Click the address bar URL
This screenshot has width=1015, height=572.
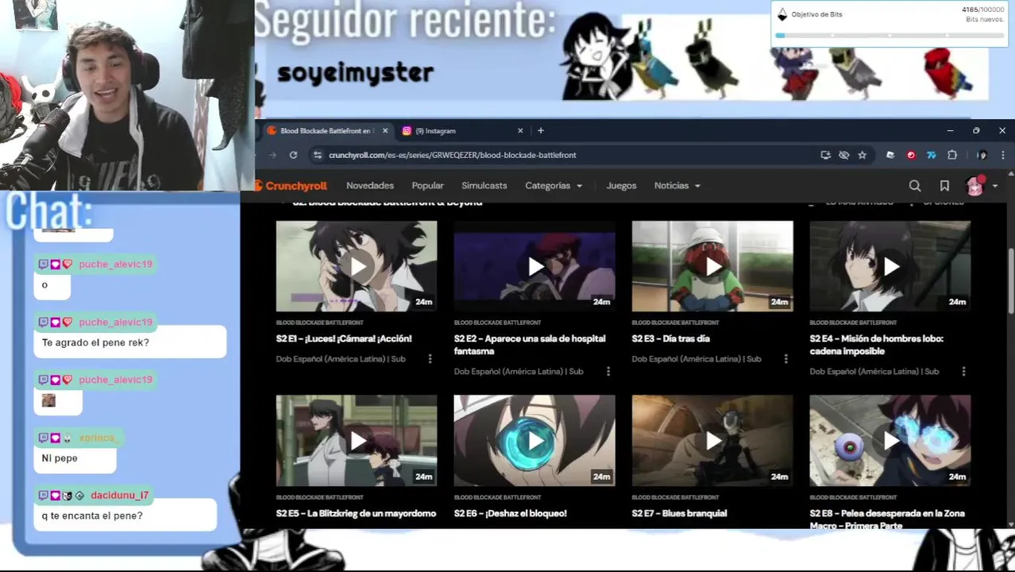tap(453, 155)
